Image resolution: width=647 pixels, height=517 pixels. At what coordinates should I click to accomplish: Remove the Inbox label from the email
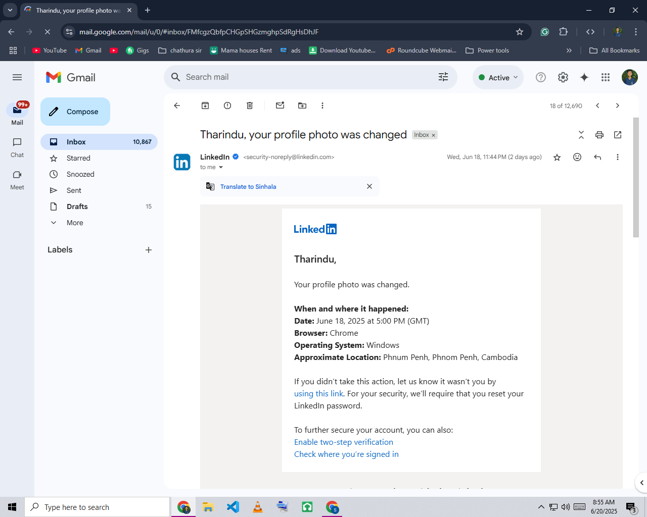point(433,135)
